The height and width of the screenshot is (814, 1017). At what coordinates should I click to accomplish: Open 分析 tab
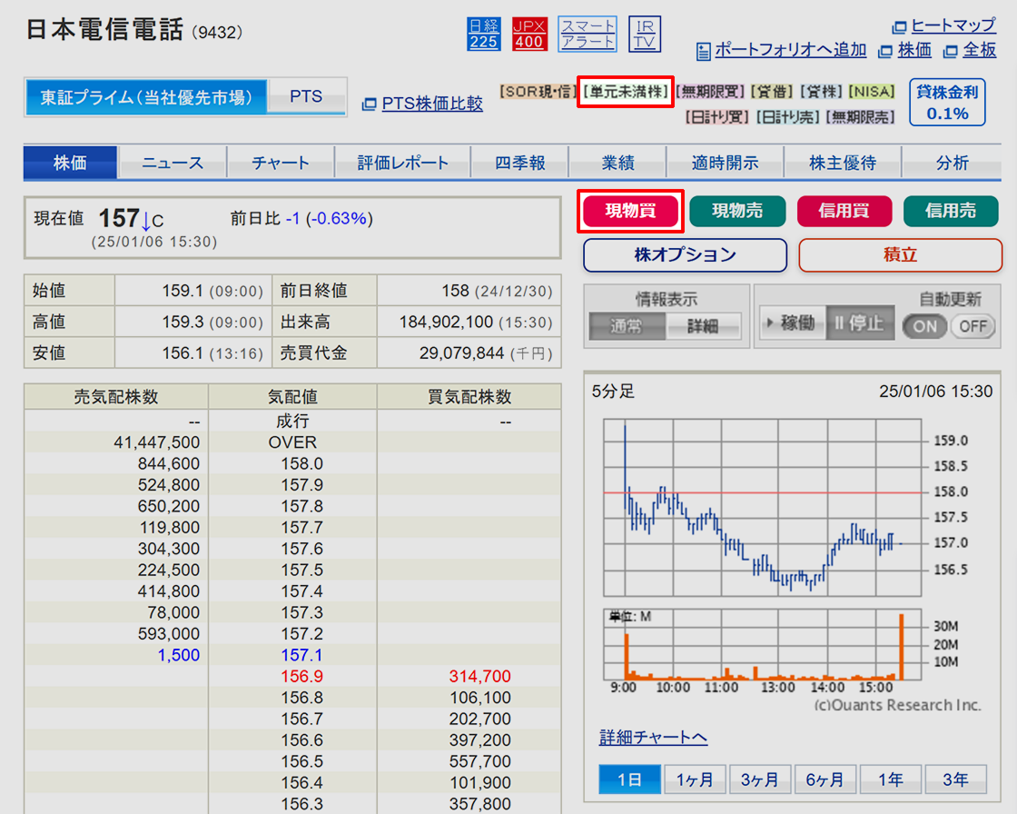click(x=952, y=163)
